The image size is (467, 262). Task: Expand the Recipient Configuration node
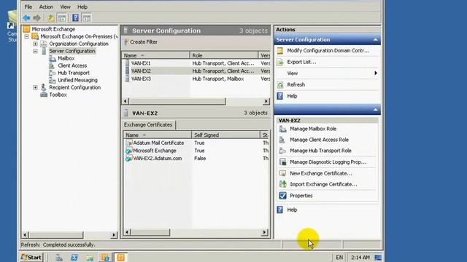click(x=36, y=87)
